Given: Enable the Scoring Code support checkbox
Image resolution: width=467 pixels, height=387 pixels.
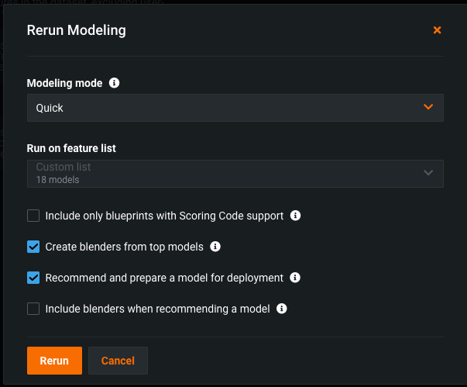Looking at the screenshot, I should pos(33,216).
